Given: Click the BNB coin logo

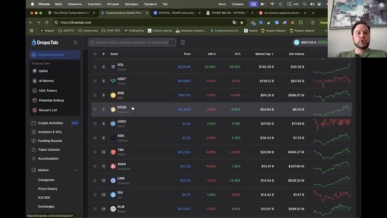Looking at the screenshot, I should (113, 95).
